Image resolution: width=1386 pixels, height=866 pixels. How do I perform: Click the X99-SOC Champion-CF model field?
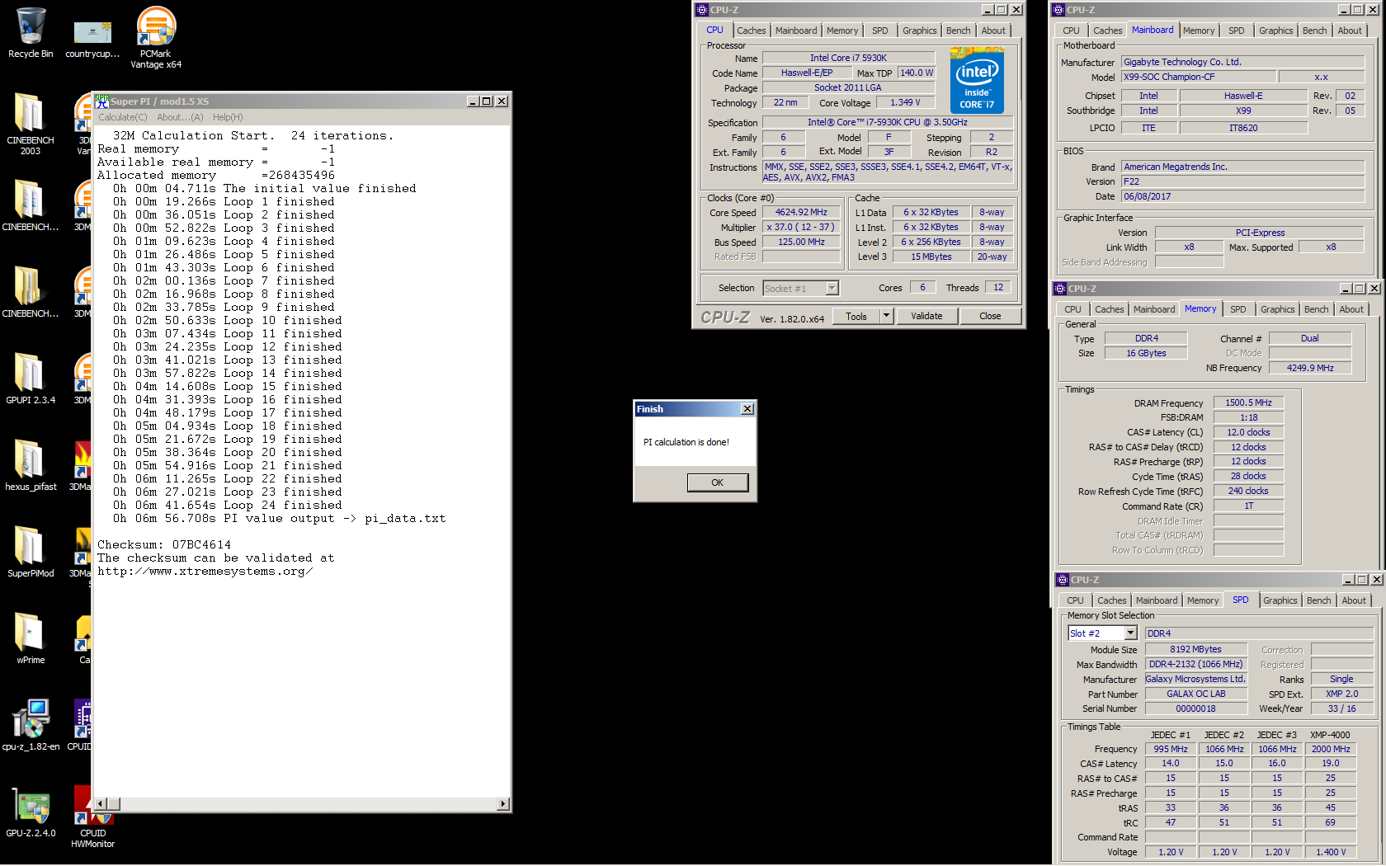pyautogui.click(x=1199, y=77)
